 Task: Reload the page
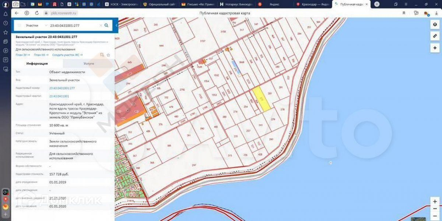[37, 13]
